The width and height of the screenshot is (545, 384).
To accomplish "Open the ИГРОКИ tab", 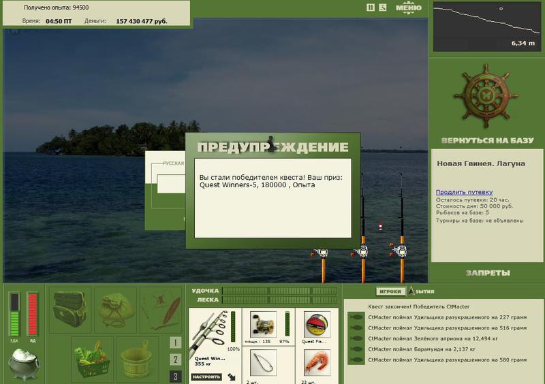I will pyautogui.click(x=390, y=291).
